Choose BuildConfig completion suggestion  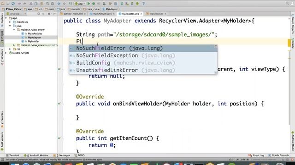(143, 63)
